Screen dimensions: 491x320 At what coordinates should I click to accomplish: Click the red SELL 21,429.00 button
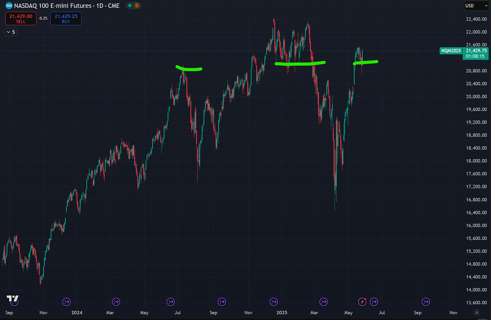point(21,19)
